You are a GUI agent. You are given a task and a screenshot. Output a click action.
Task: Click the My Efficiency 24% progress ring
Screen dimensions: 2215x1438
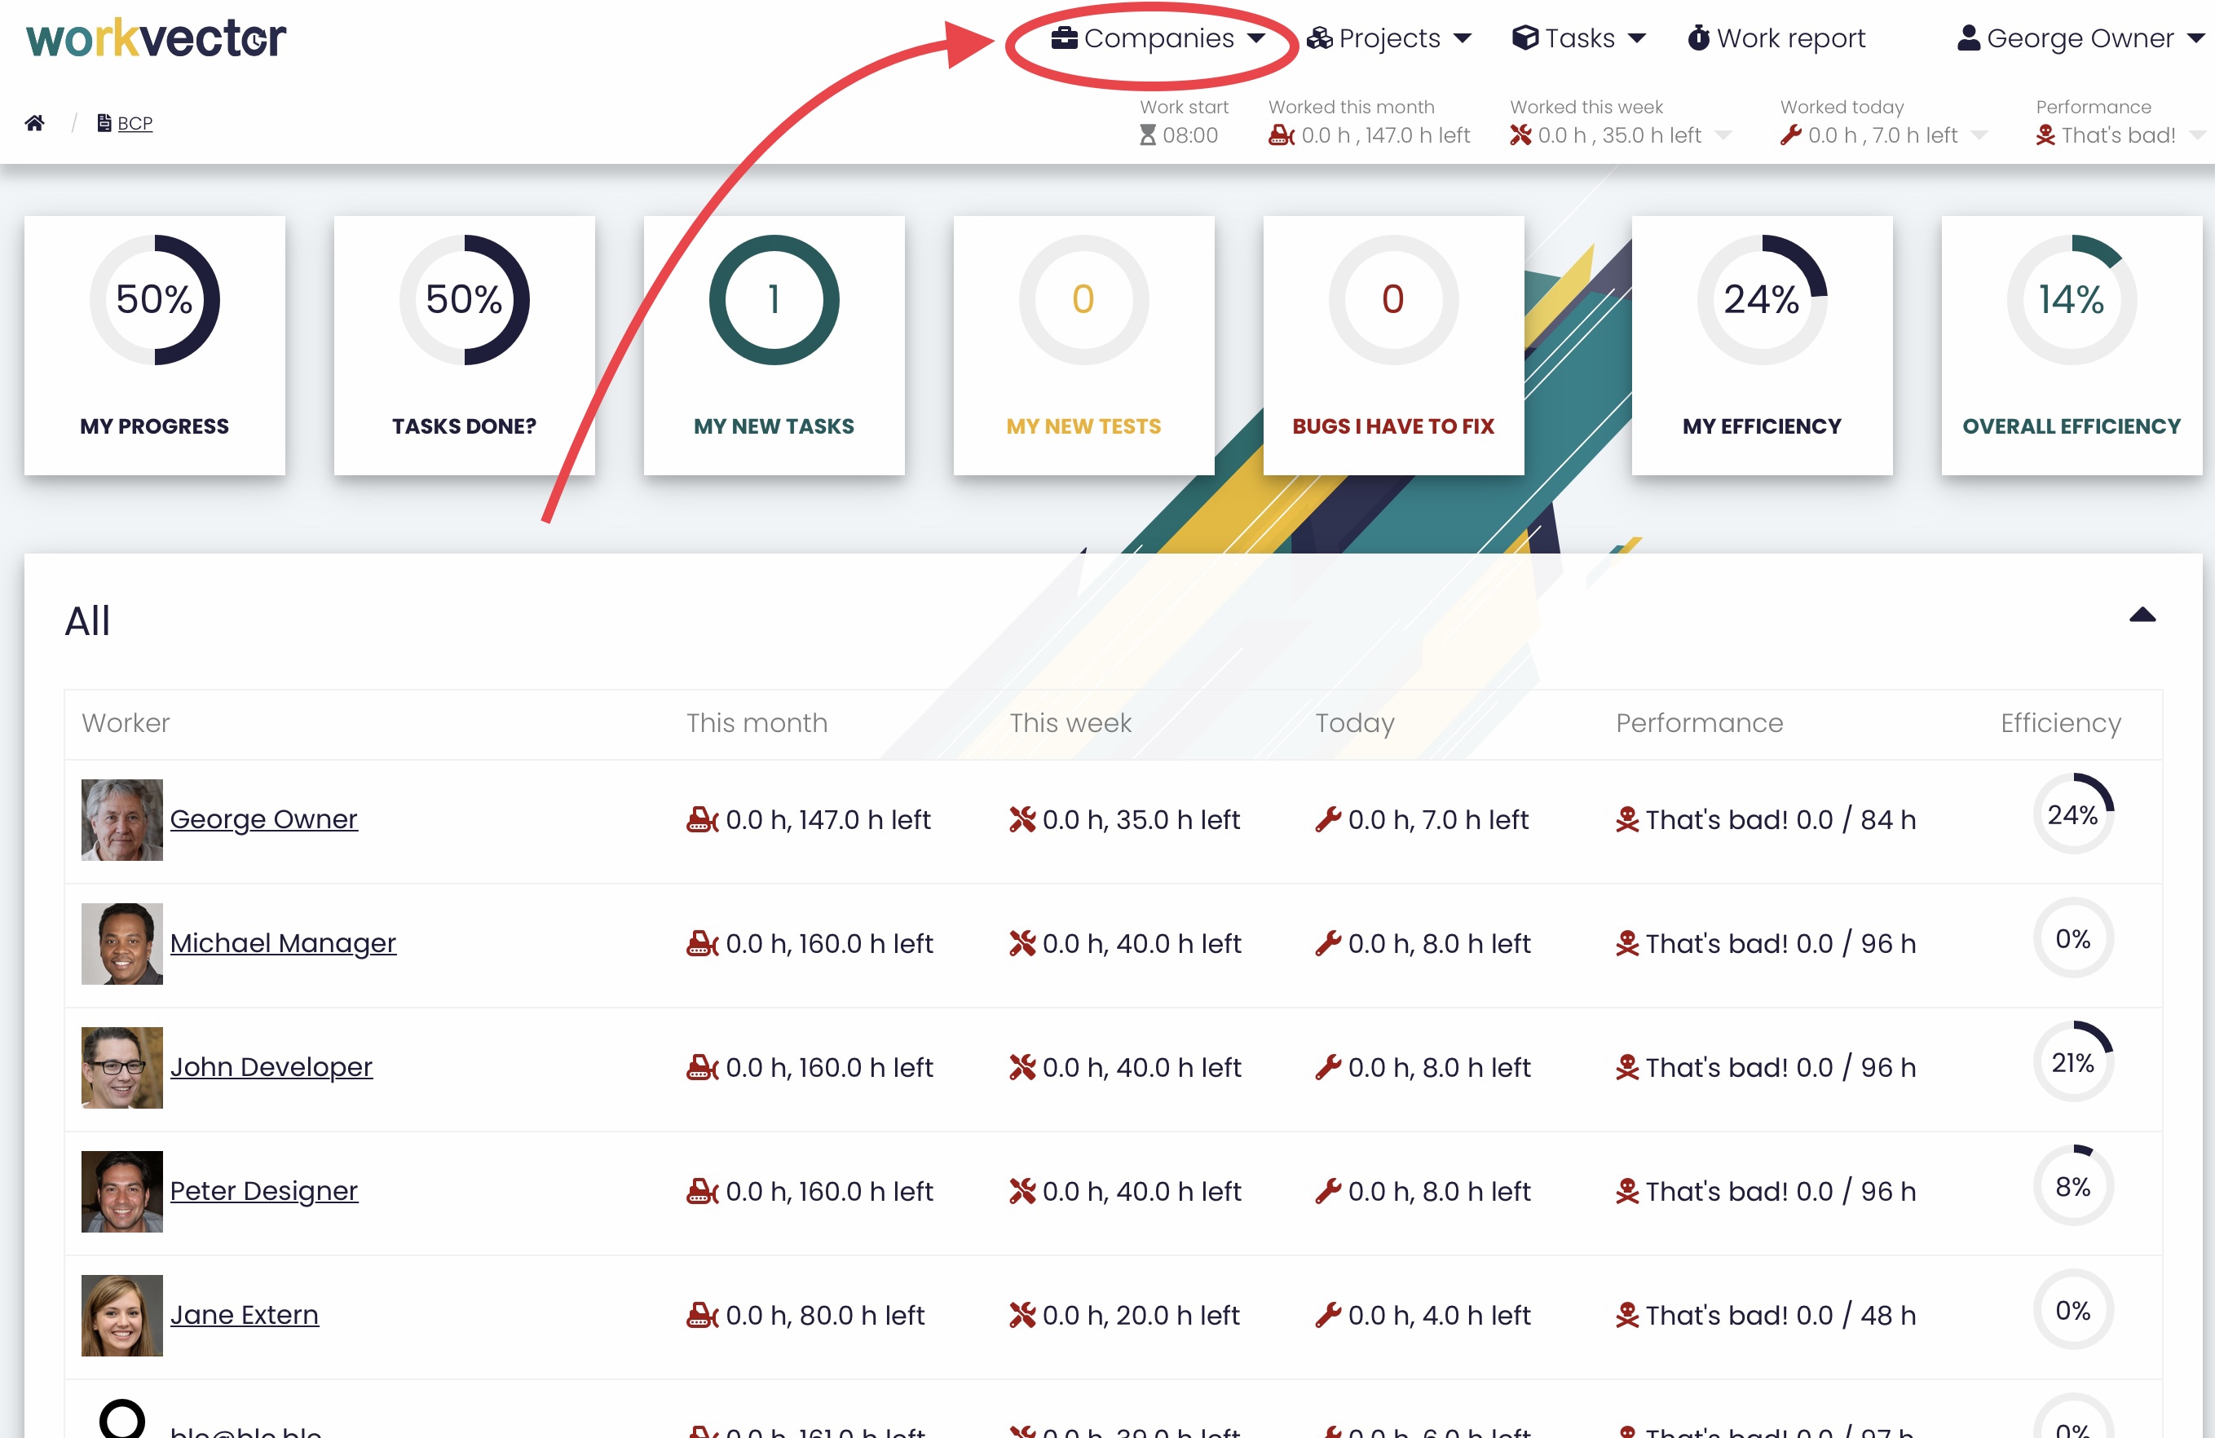(1761, 300)
